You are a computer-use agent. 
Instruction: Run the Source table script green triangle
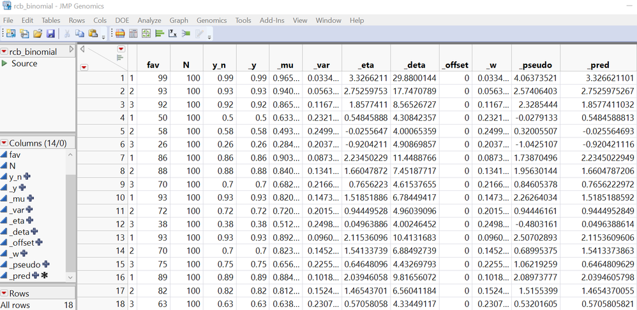[5, 63]
